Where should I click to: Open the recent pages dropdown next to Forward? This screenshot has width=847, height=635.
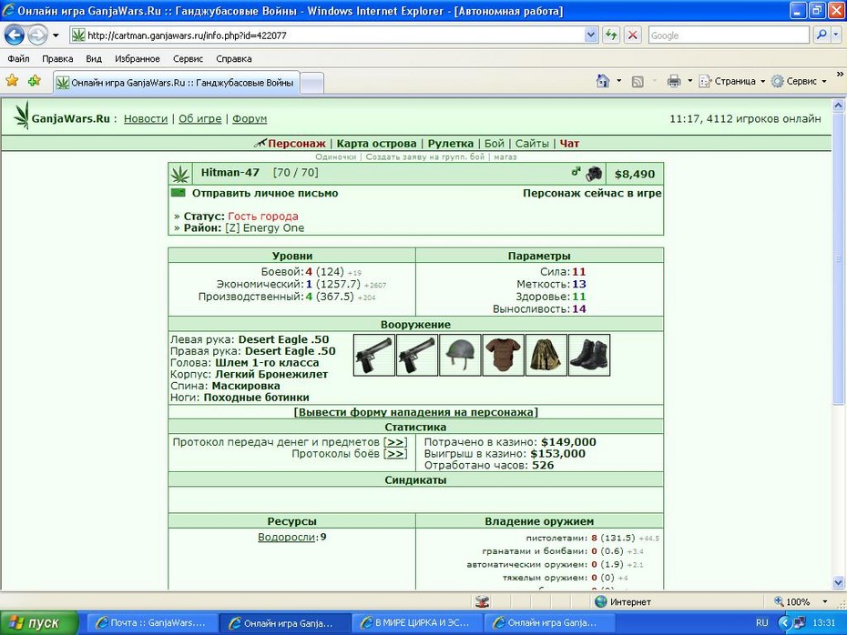point(56,35)
